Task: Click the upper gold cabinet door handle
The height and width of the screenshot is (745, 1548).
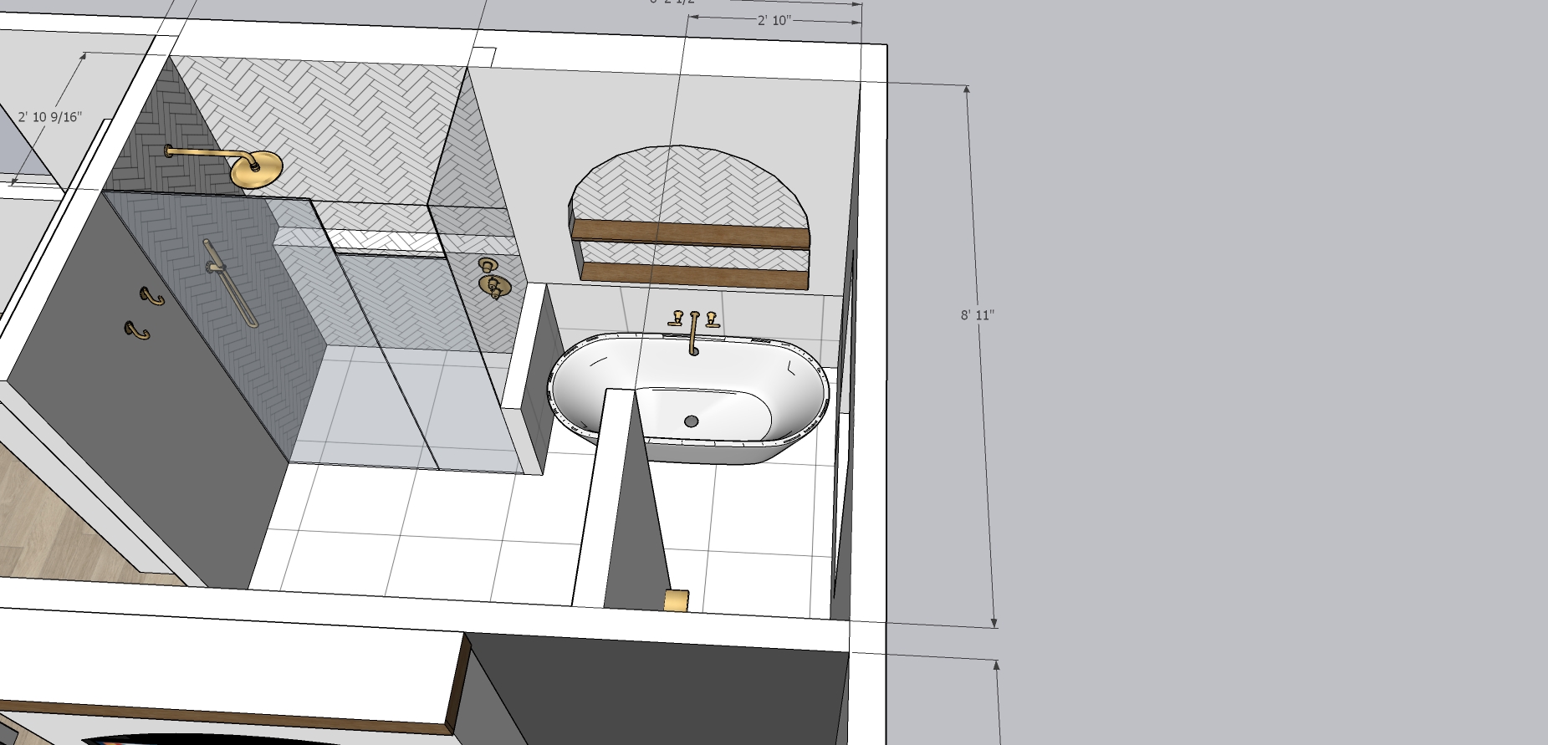Action: (152, 296)
